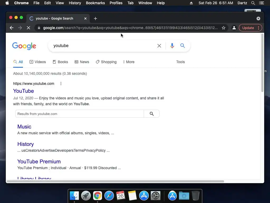Click the lock icon in address bar
The width and height of the screenshot is (270, 203).
39,28
